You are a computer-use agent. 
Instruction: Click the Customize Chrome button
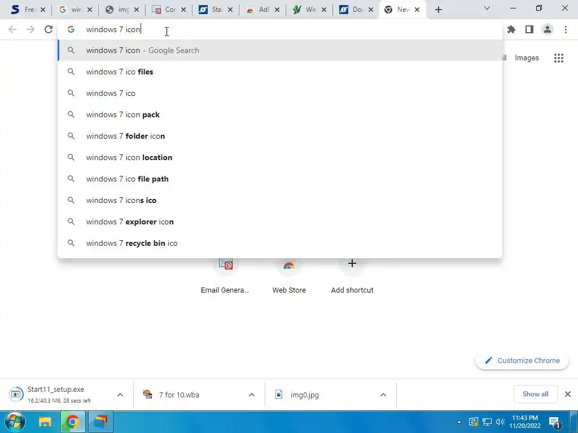(x=522, y=360)
